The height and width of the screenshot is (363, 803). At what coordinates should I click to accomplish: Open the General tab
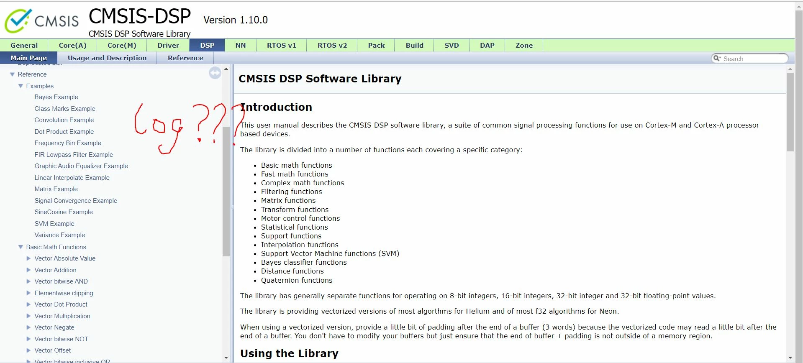pos(24,45)
